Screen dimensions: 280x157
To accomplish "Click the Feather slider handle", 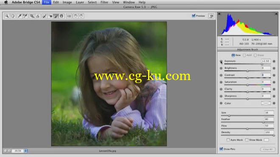I will 263,122.
